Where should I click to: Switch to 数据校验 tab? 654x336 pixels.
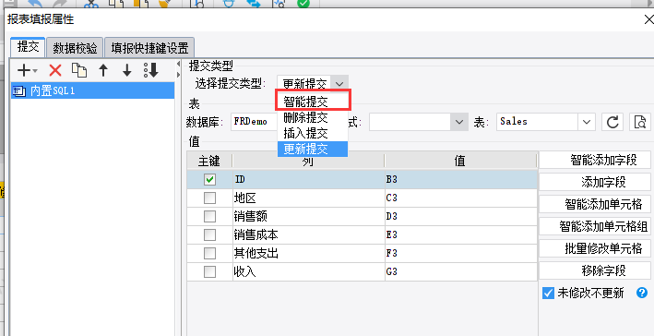click(75, 48)
